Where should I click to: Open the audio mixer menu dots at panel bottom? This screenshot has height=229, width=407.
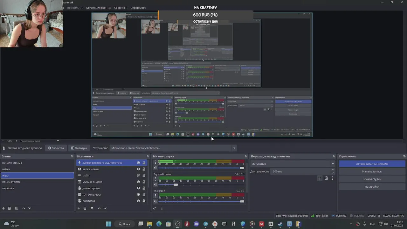[x=162, y=208]
